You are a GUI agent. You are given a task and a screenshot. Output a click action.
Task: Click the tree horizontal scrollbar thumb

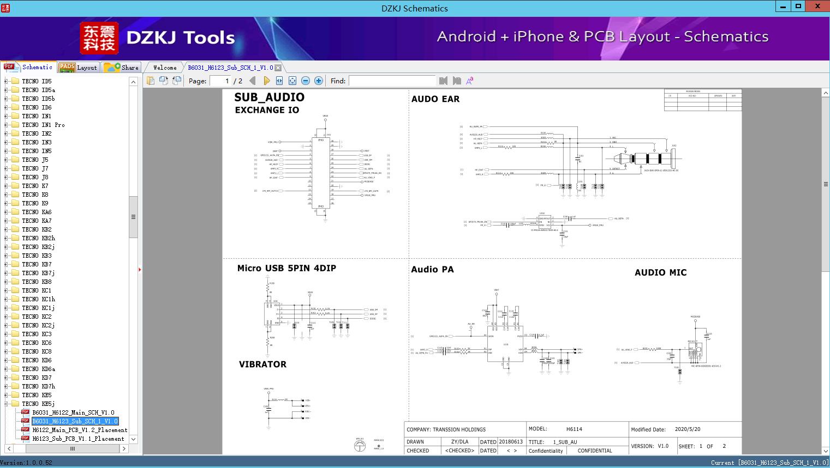(72, 448)
